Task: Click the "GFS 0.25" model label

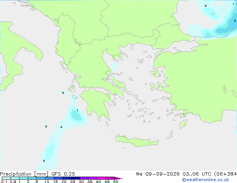Action: (x=63, y=174)
